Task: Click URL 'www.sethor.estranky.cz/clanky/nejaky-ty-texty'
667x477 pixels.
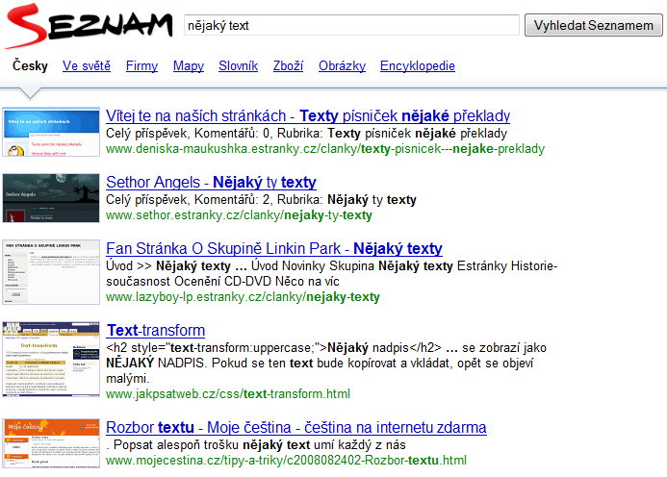Action: pos(239,215)
